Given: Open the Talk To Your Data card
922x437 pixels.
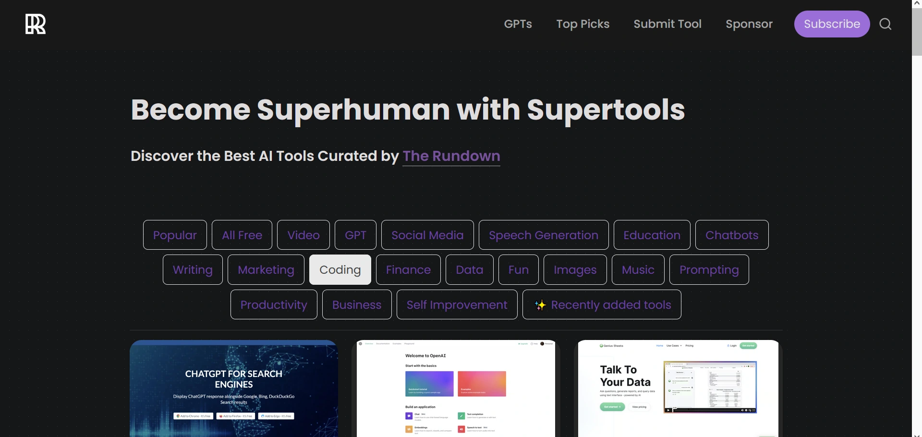Looking at the screenshot, I should tap(678, 388).
